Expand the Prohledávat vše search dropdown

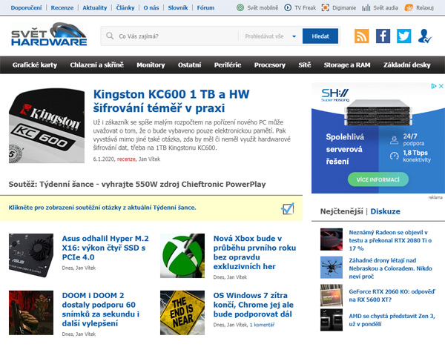(x=294, y=36)
